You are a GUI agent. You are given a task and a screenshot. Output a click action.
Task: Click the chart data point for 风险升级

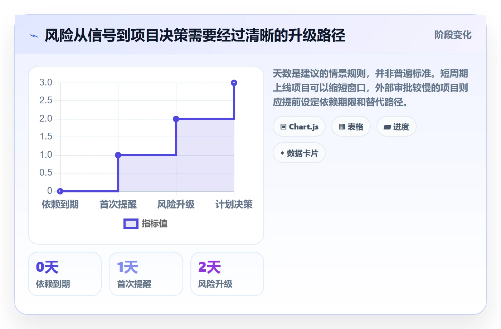pyautogui.click(x=176, y=119)
